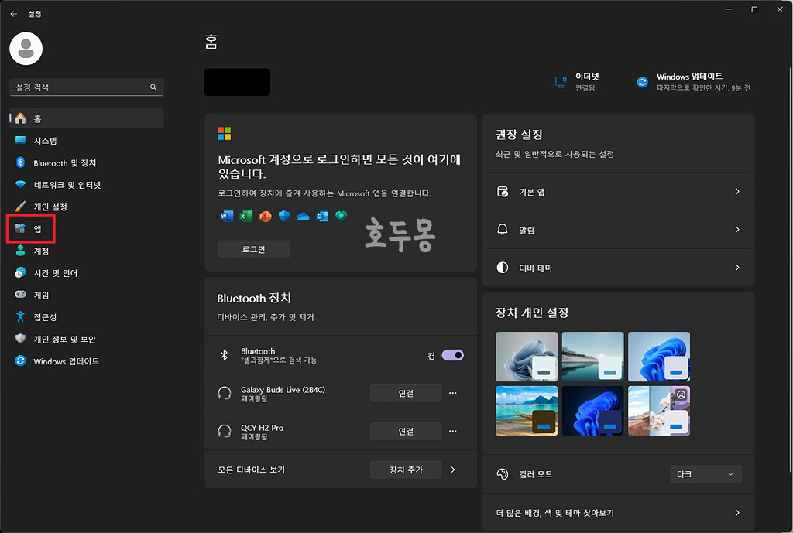Click the Outlook app icon
Image resolution: width=793 pixels, height=533 pixels.
(322, 217)
